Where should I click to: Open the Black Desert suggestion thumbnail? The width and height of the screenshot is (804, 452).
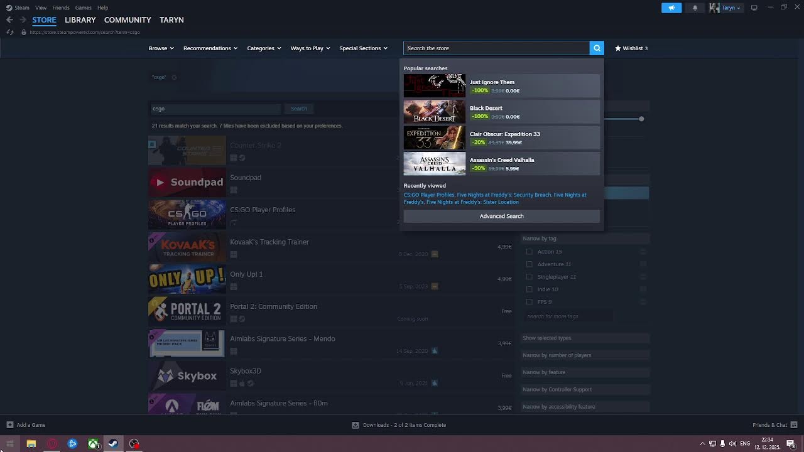click(x=435, y=112)
